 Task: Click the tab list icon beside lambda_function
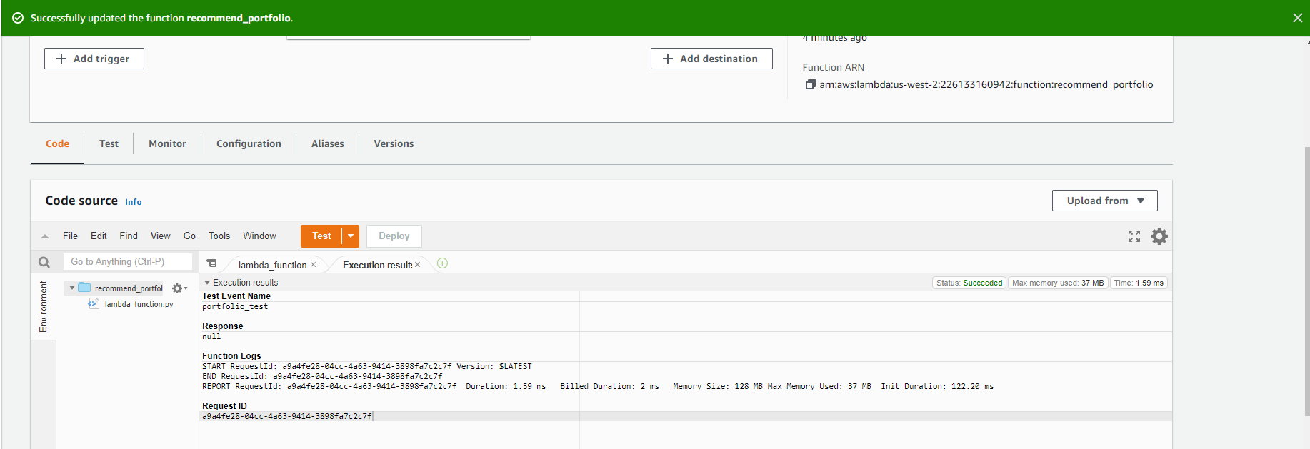pos(211,263)
